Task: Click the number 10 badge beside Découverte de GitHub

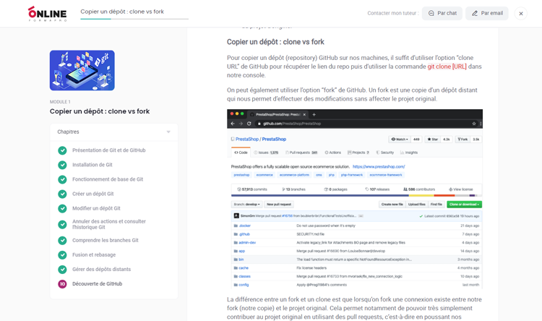Action: pyautogui.click(x=62, y=284)
